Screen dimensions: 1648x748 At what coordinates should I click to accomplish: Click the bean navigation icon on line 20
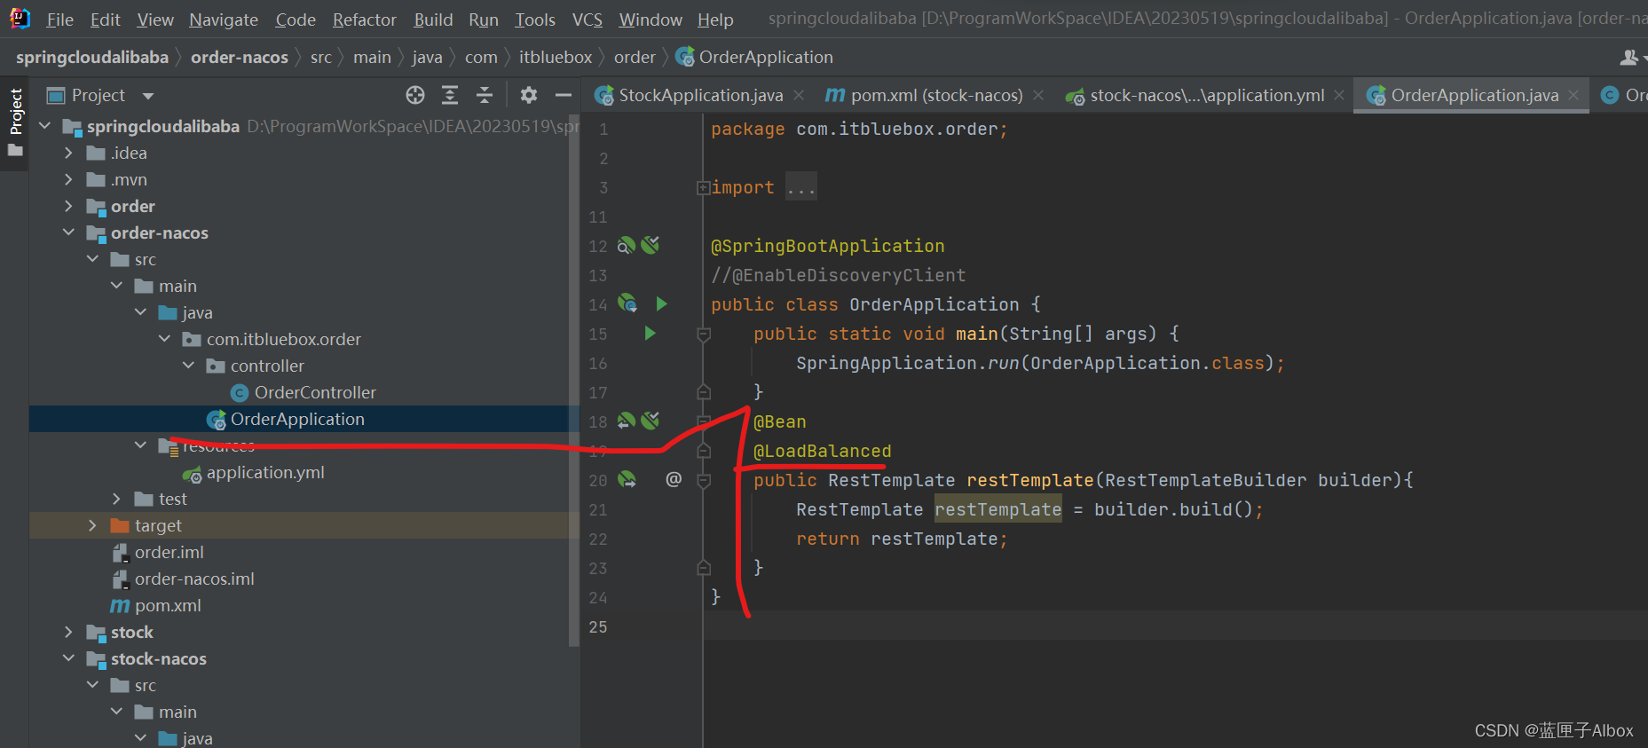627,479
